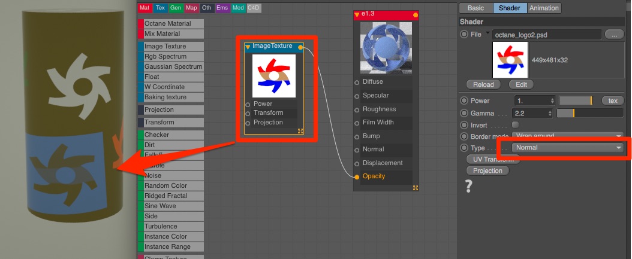Click Bump input port on e1.3
Viewport: 632px width, 259px height.
(357, 137)
